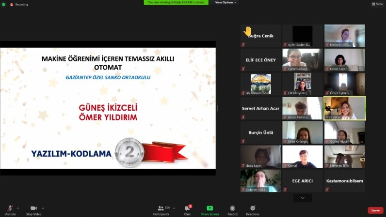Select Buğra Cenik's tile with raised hand

point(260,36)
